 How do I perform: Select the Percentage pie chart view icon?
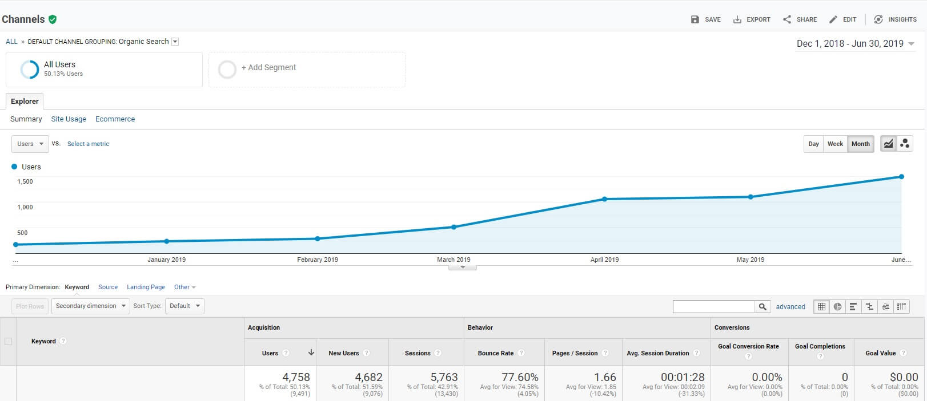837,307
